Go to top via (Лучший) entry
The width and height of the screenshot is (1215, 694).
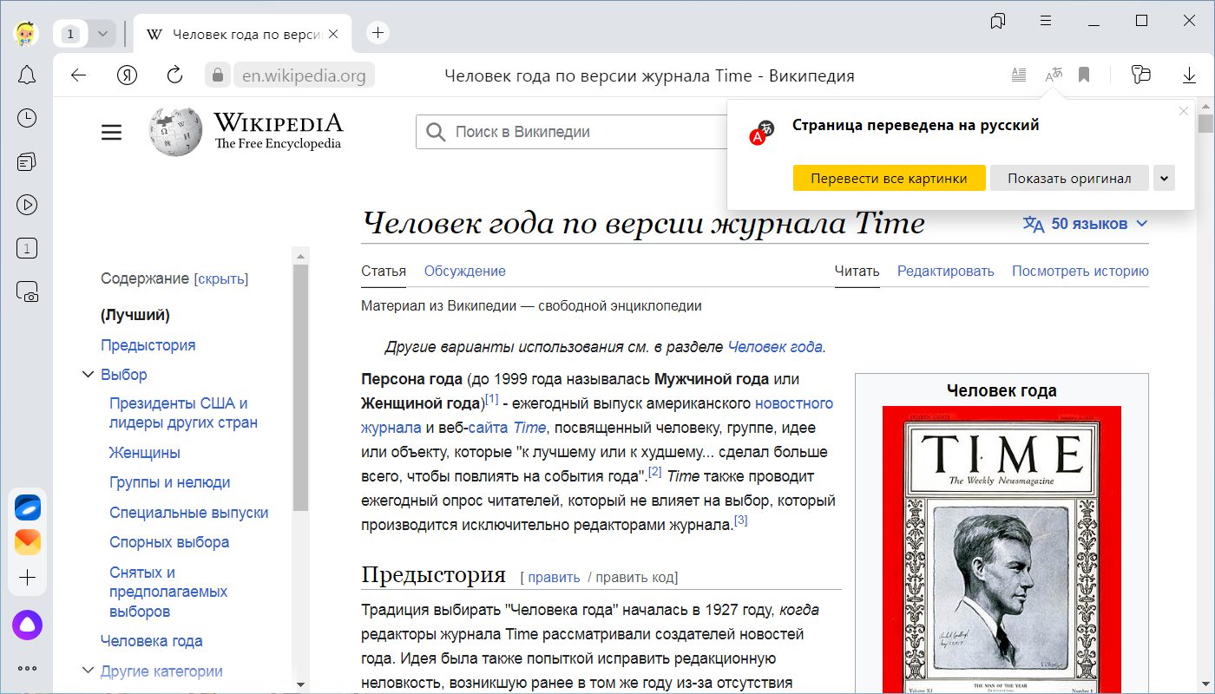tap(135, 315)
